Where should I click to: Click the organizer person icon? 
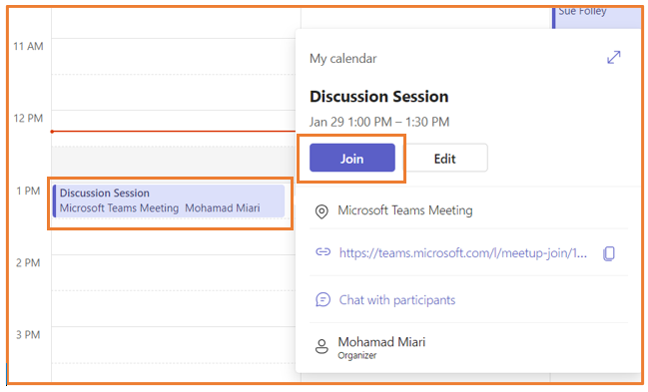[x=322, y=346]
